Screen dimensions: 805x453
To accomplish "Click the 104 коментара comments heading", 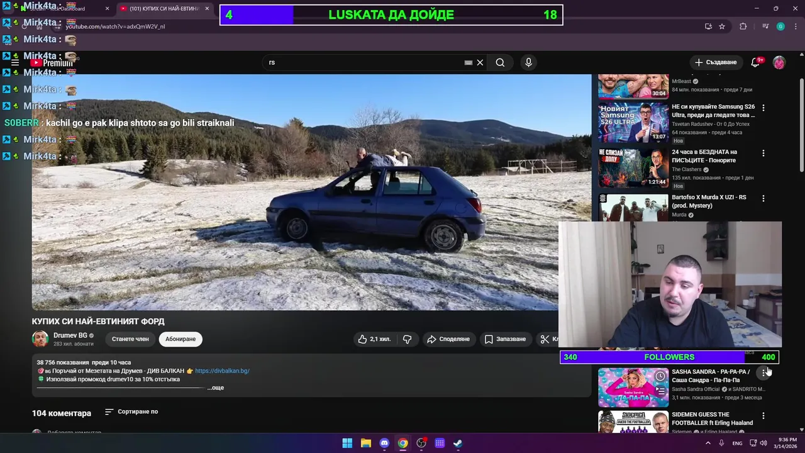I will point(62,413).
